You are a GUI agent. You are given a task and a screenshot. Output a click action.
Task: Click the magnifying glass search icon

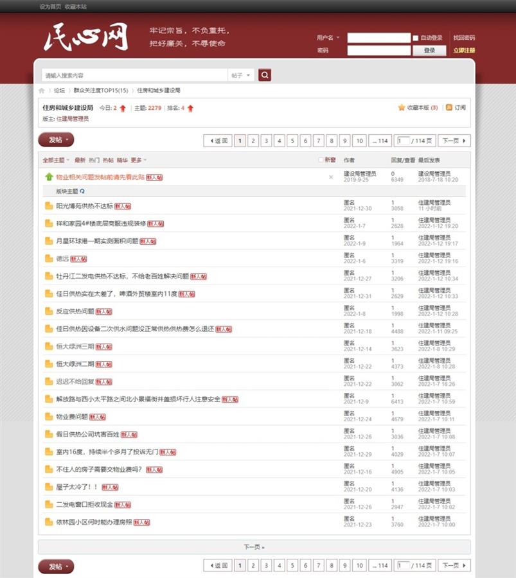(265, 74)
